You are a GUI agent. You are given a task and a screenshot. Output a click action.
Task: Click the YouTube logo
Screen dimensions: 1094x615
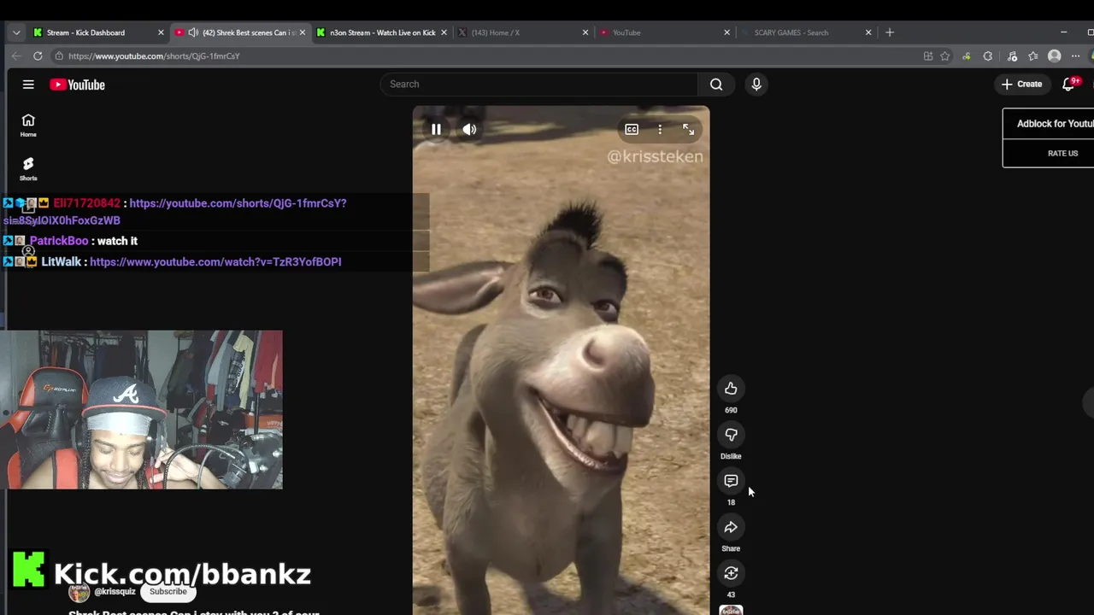tap(77, 85)
